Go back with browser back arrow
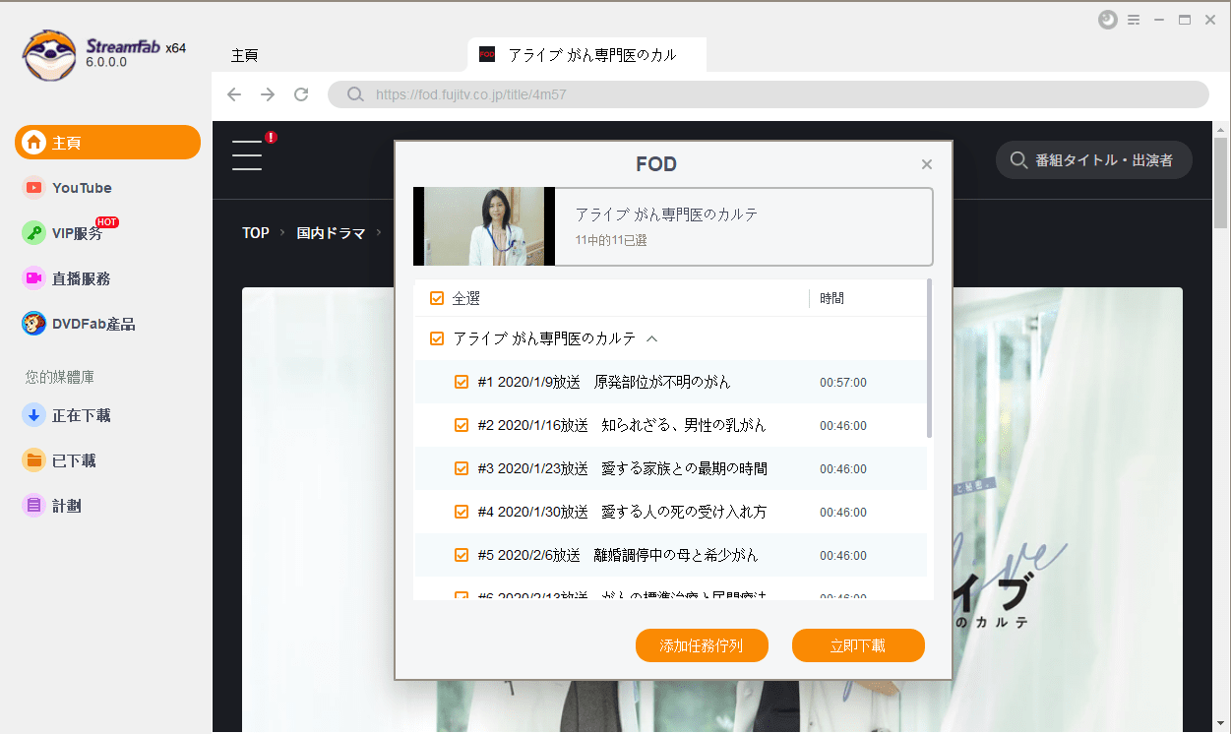This screenshot has width=1231, height=734. pyautogui.click(x=233, y=94)
